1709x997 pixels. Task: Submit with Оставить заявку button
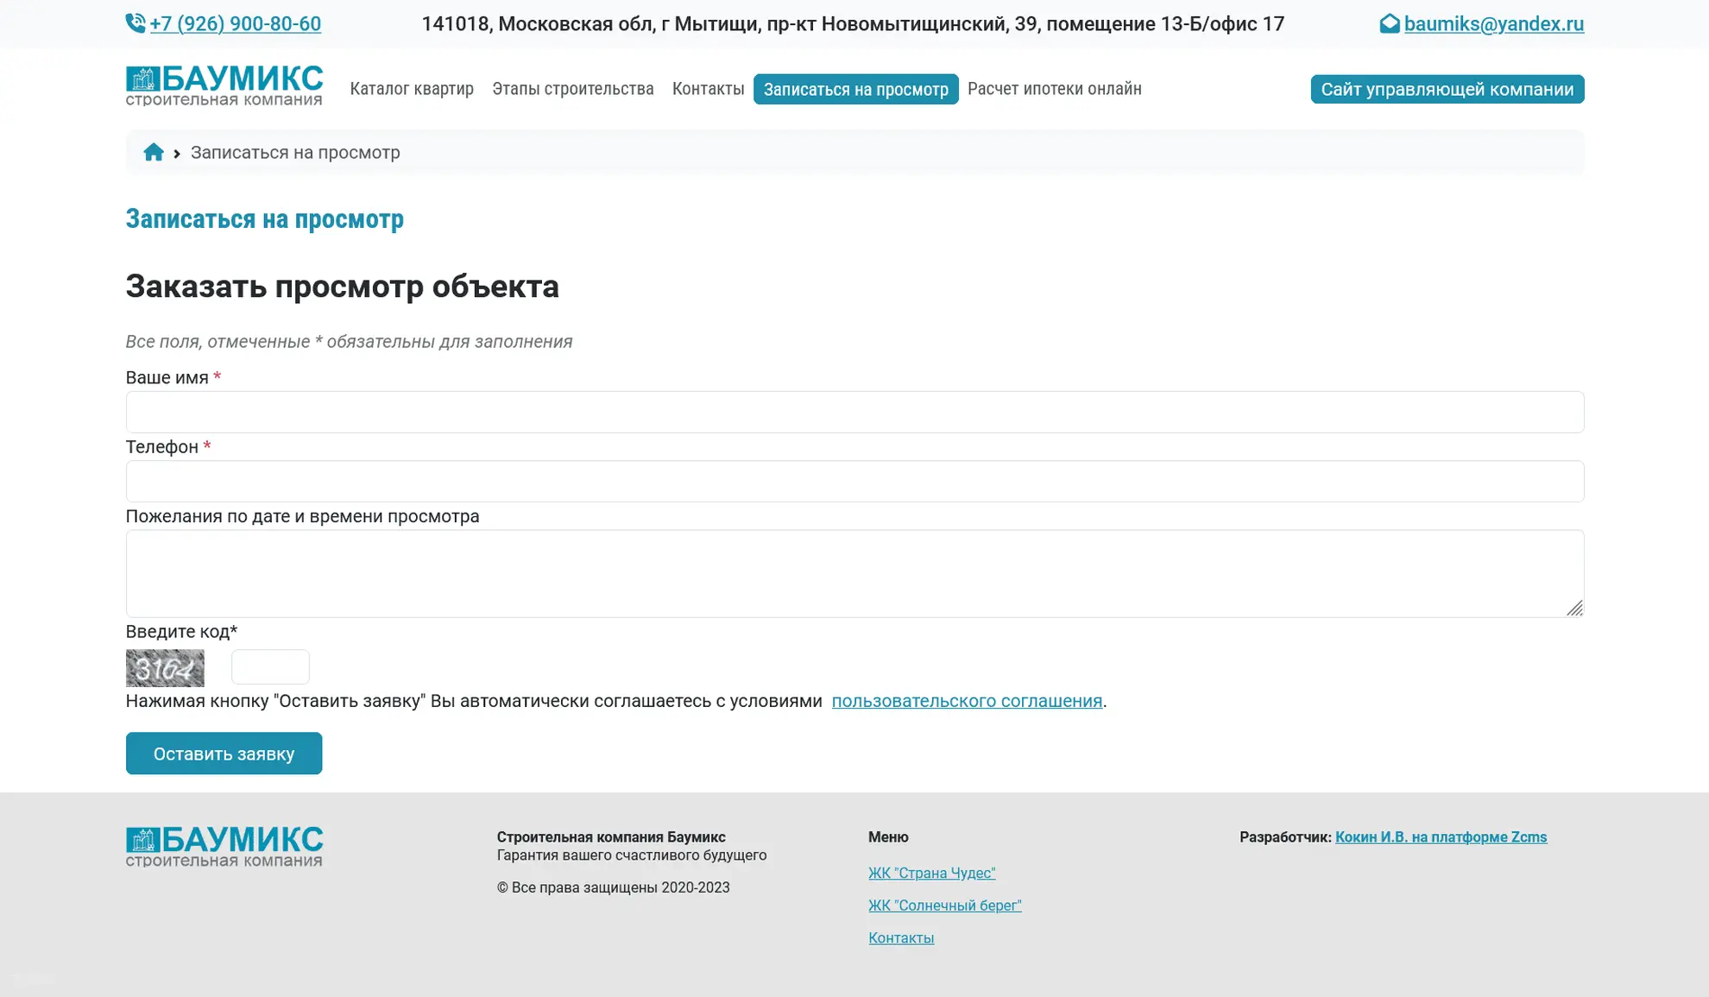(x=224, y=754)
